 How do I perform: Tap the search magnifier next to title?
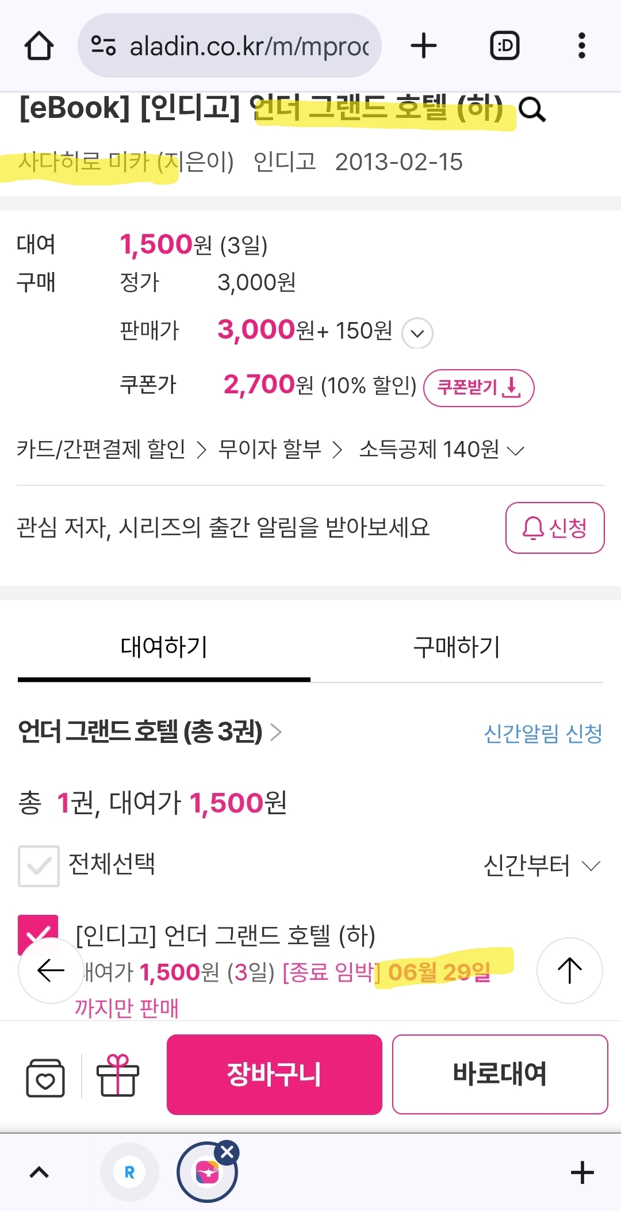click(x=532, y=109)
